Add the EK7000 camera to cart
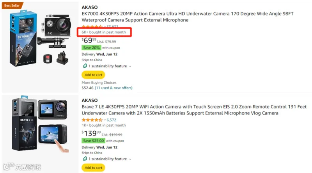The height and width of the screenshot is (173, 312). tap(93, 75)
